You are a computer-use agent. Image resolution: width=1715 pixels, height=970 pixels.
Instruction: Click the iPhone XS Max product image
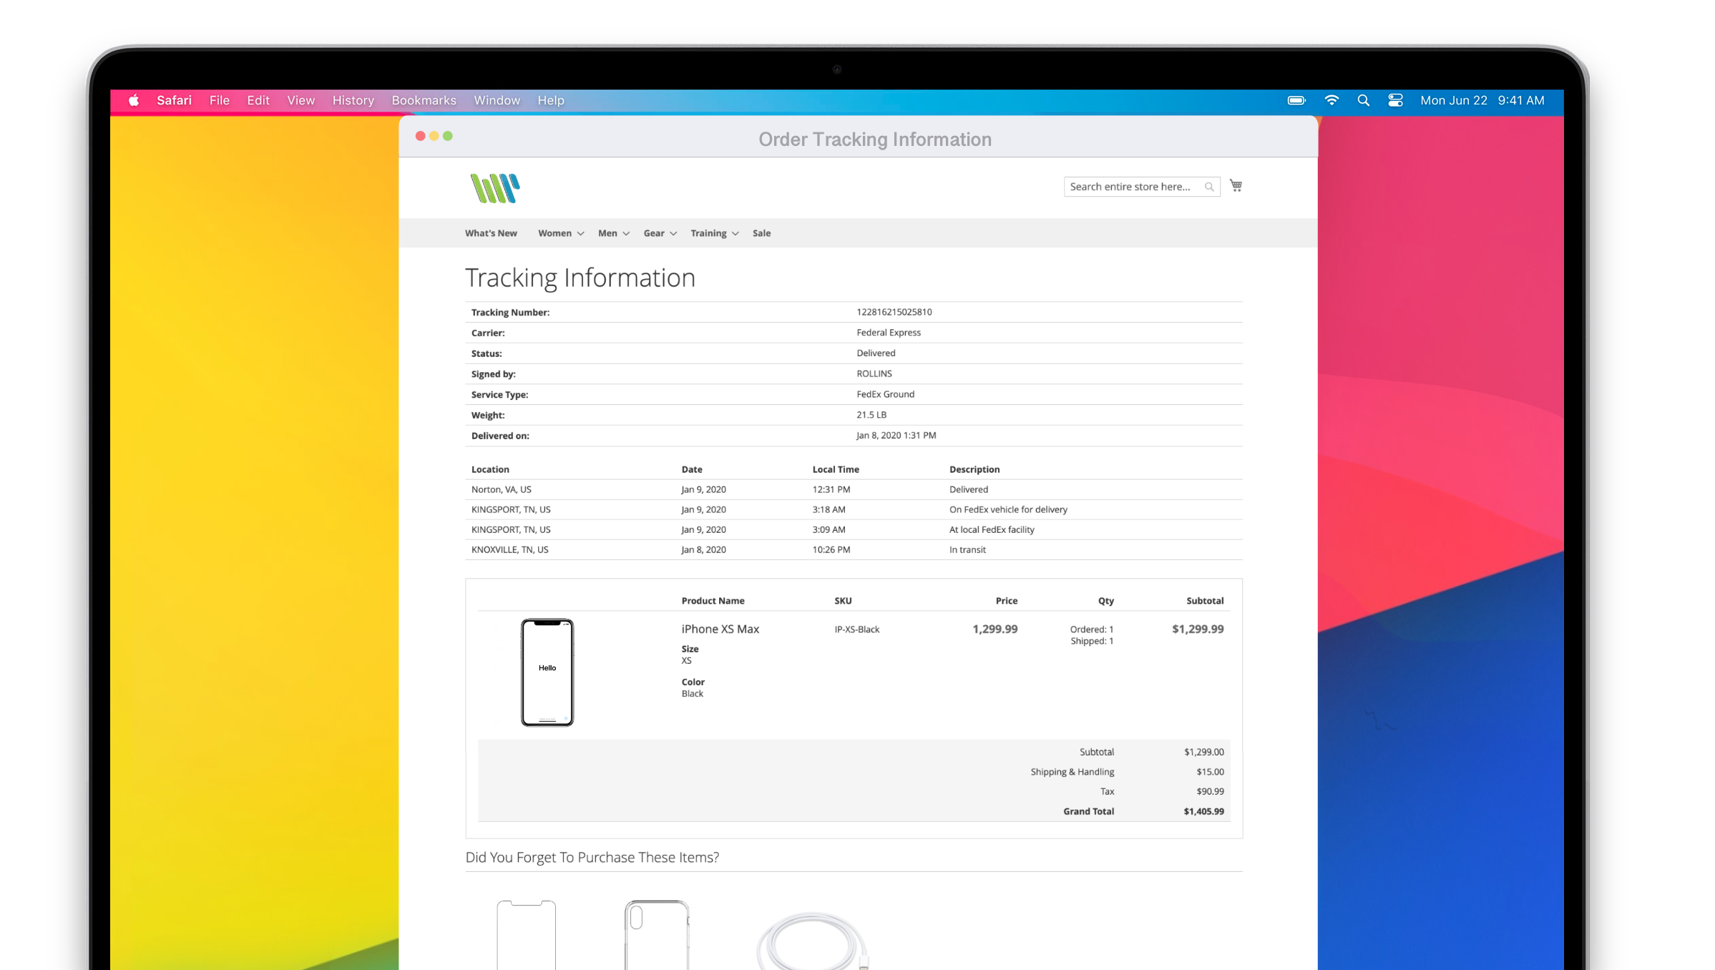point(547,672)
